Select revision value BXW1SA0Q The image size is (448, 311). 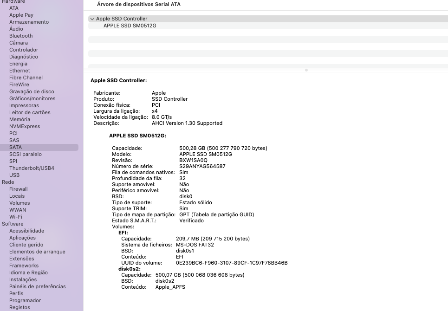[x=193, y=160]
